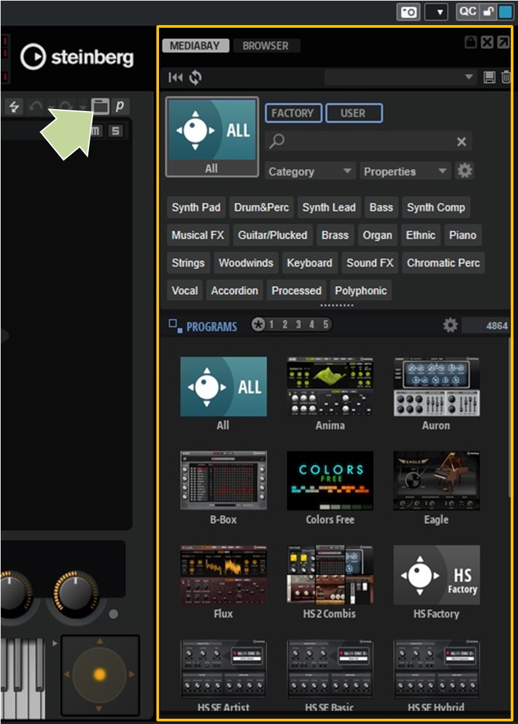Select the Chromatic Perc category tag
Image resolution: width=518 pixels, height=724 pixels.
click(x=443, y=263)
